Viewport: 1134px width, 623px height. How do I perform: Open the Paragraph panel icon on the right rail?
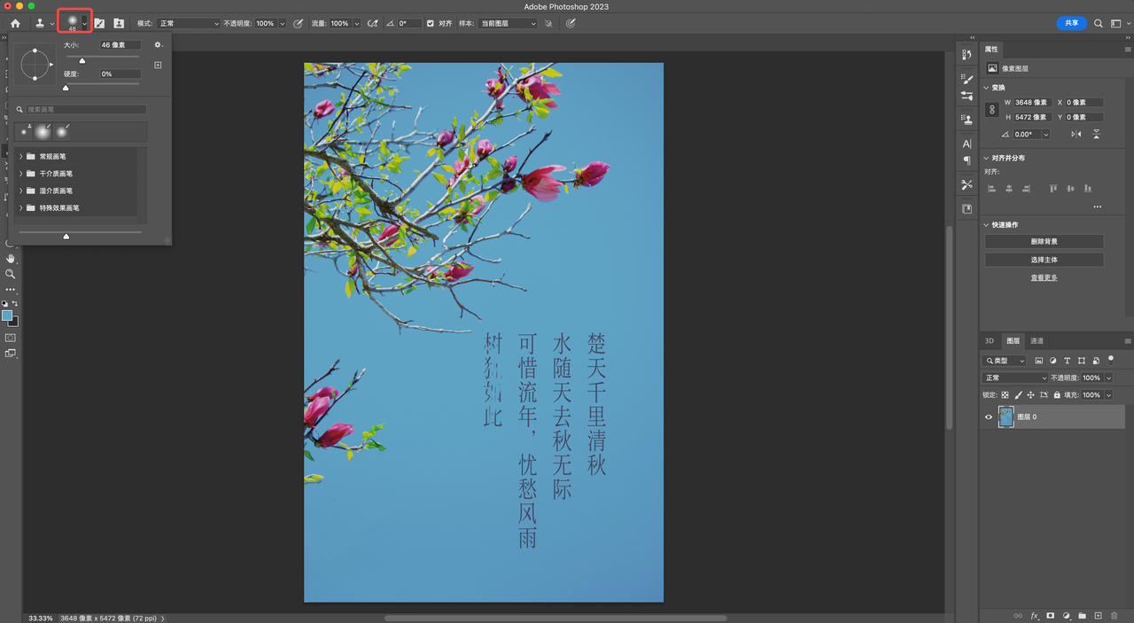pos(967,160)
